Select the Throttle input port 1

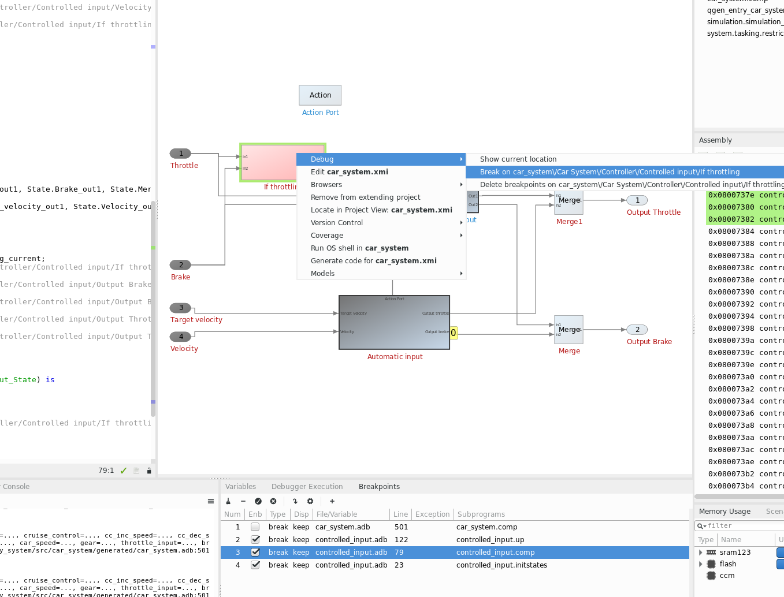180,154
